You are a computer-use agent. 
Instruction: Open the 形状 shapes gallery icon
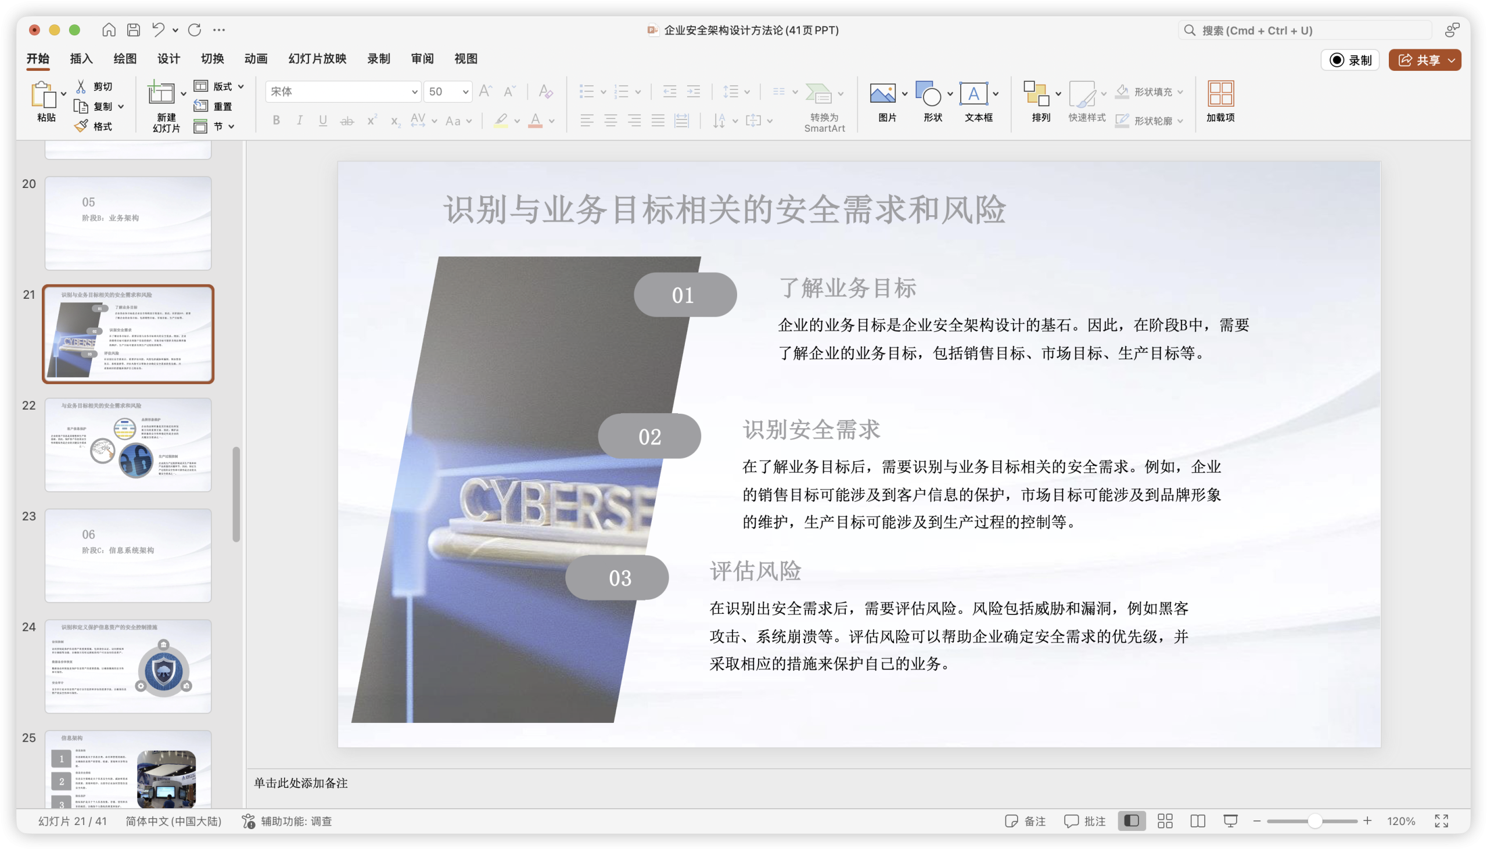928,93
